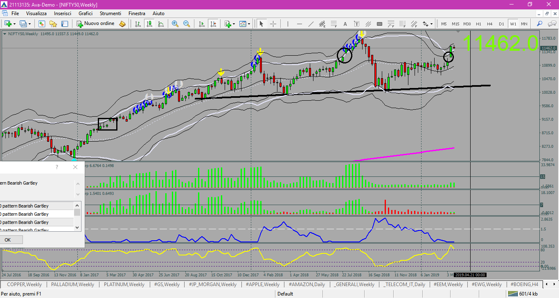Viewport: 559px width, 298px height.
Task: Switch chart to candlesticks
Action: click(x=149, y=24)
